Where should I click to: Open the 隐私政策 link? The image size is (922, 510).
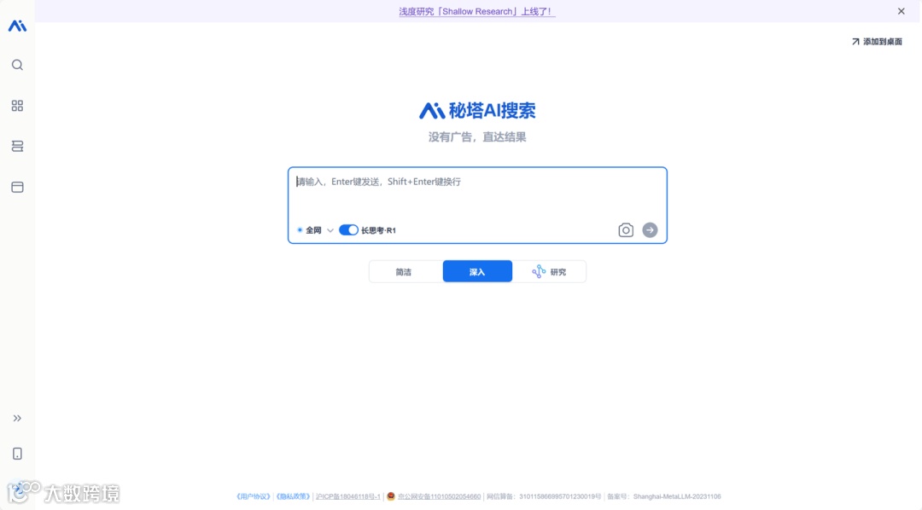point(293,496)
